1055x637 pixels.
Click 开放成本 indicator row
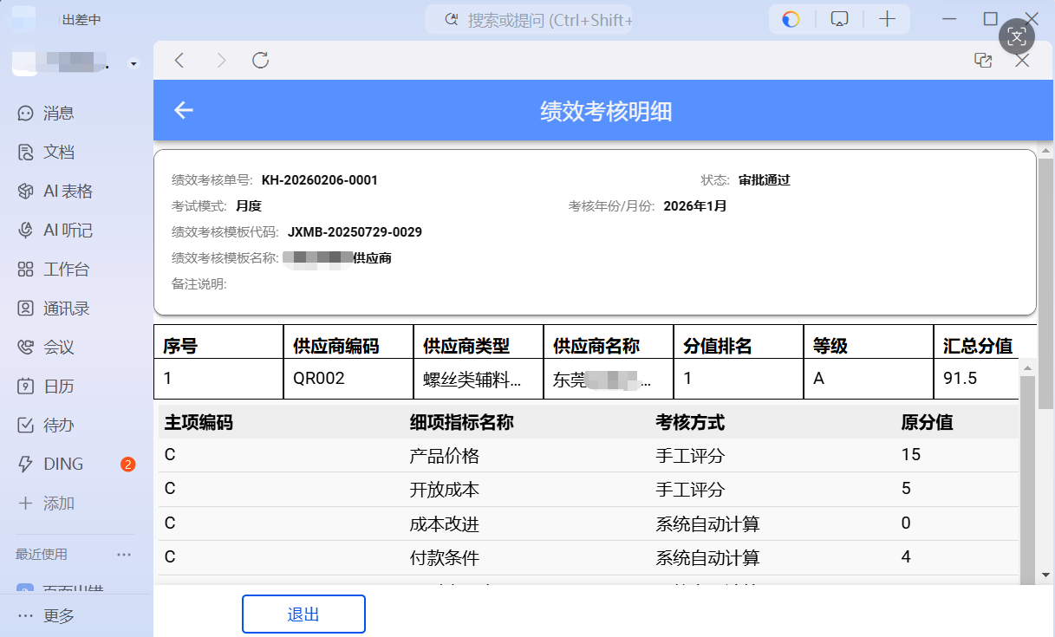tap(588, 489)
